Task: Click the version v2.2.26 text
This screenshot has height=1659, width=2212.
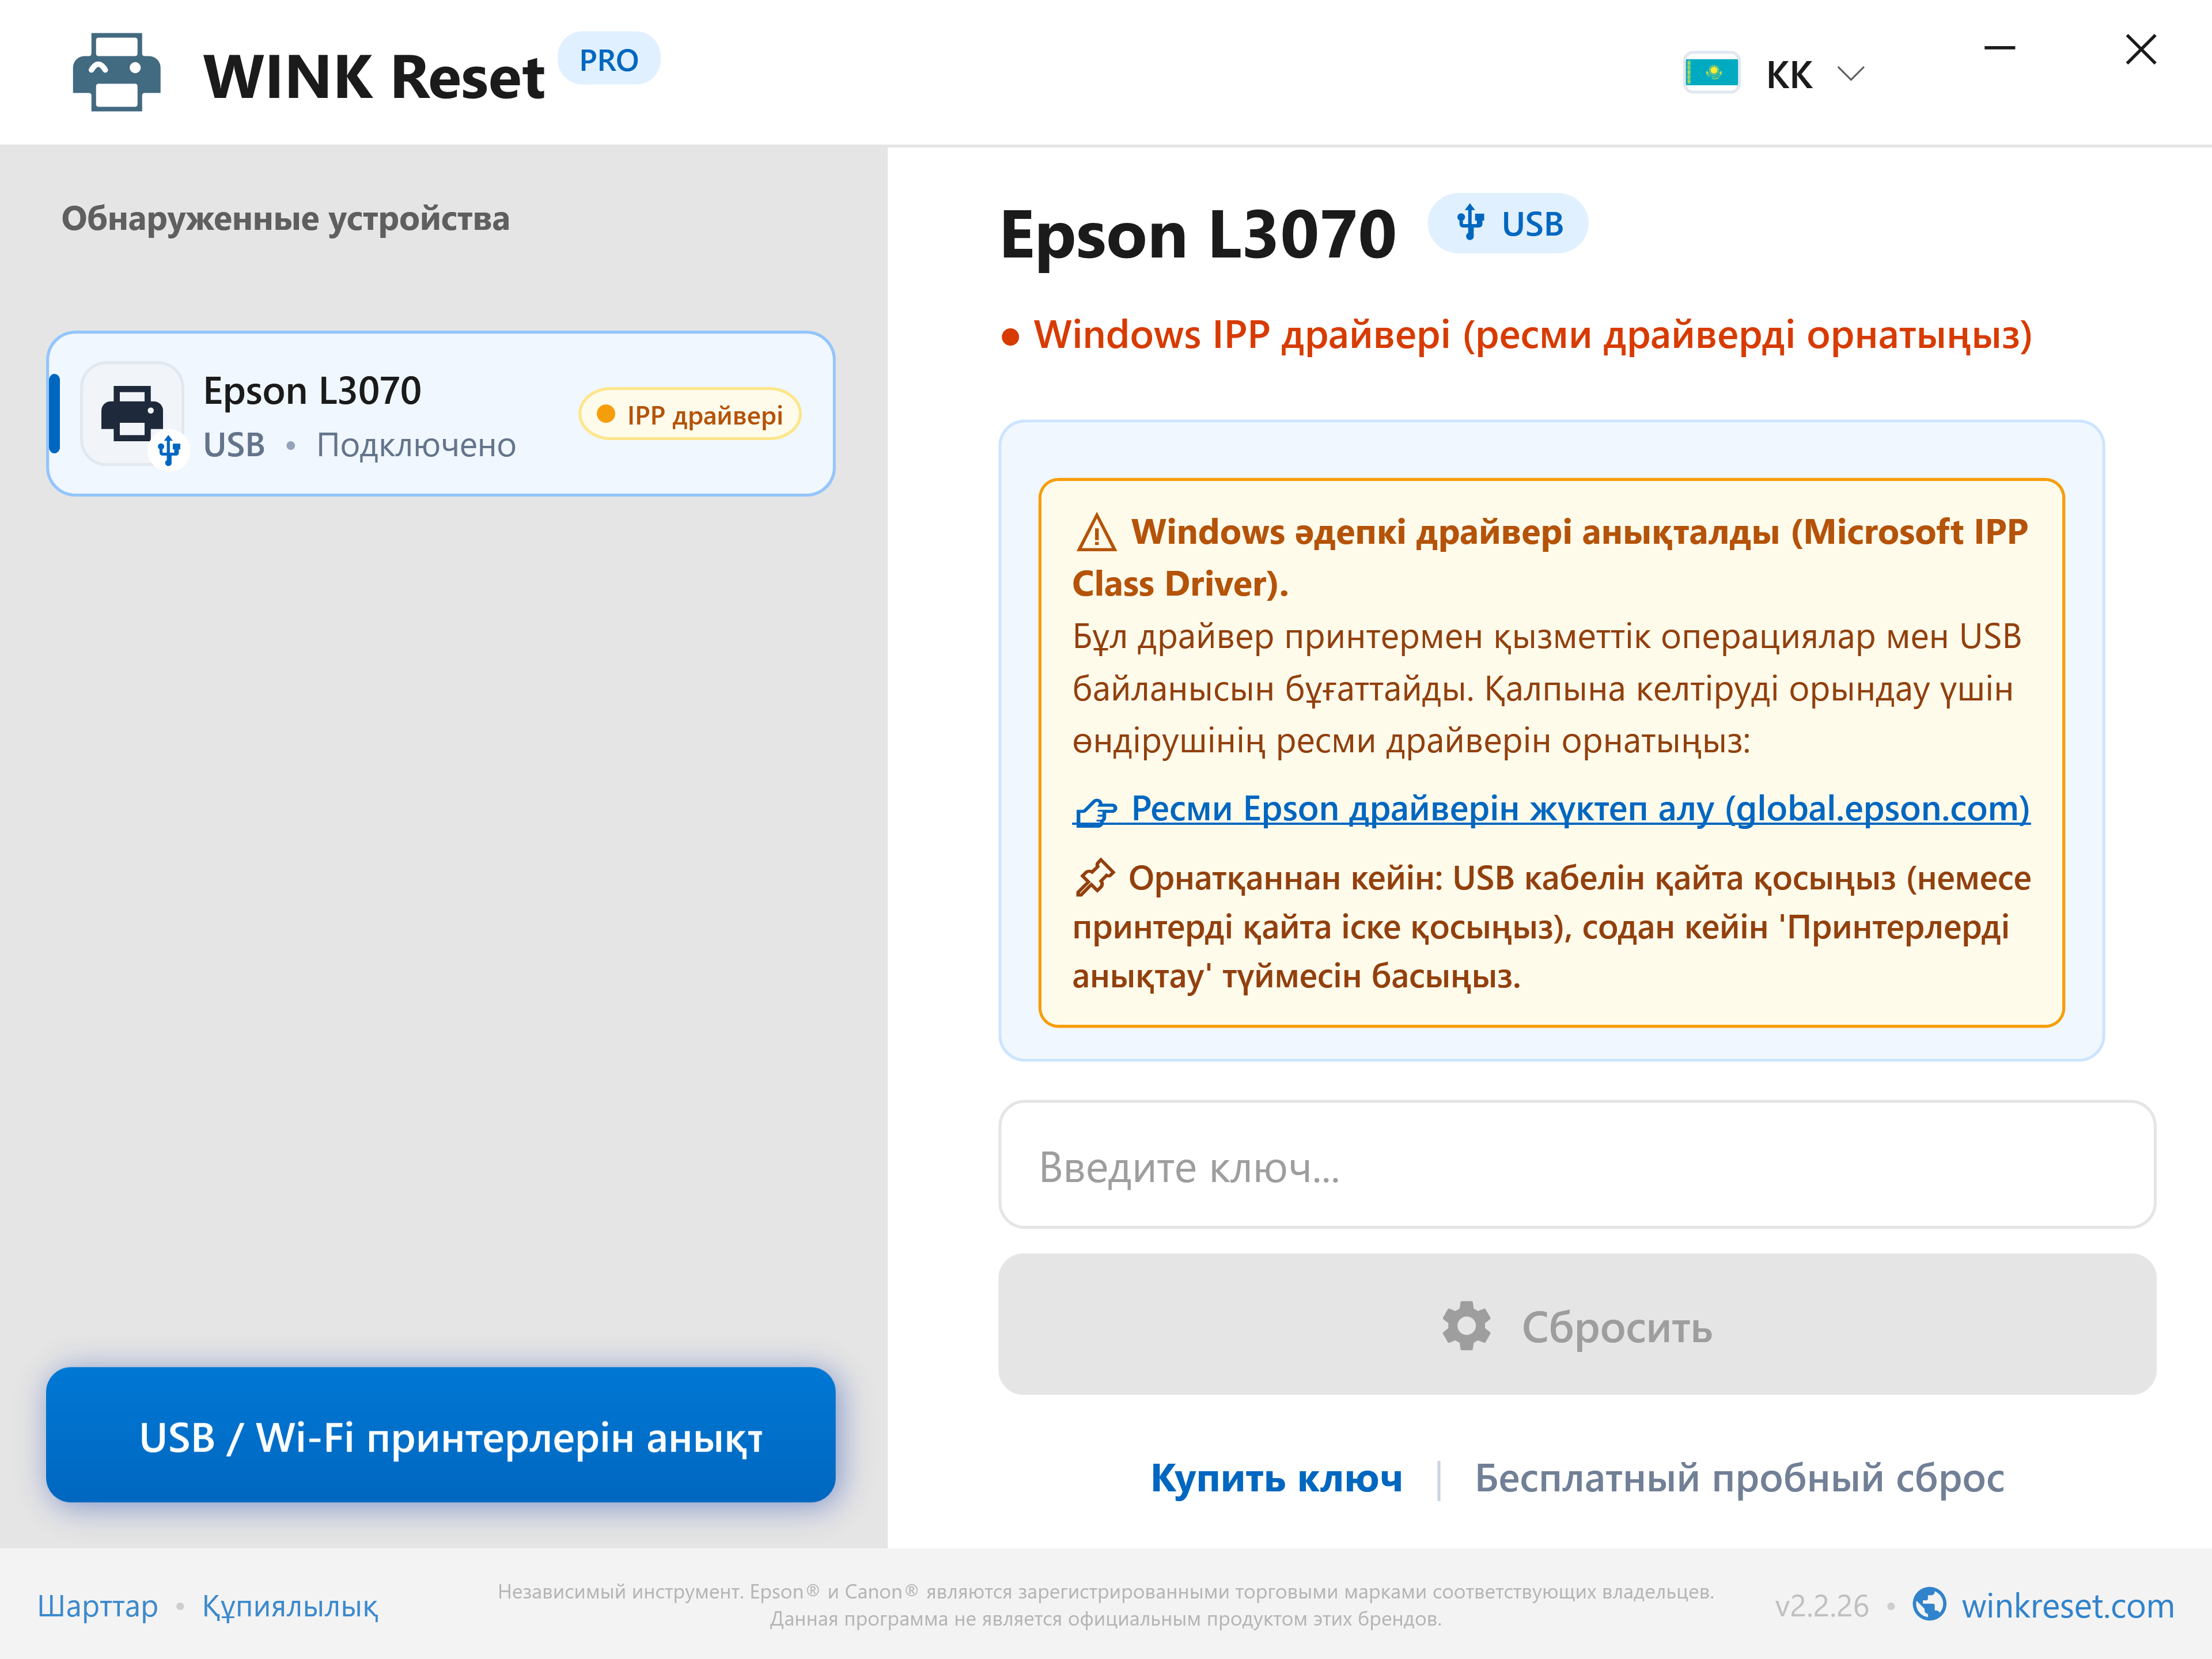Action: pos(1821,1606)
